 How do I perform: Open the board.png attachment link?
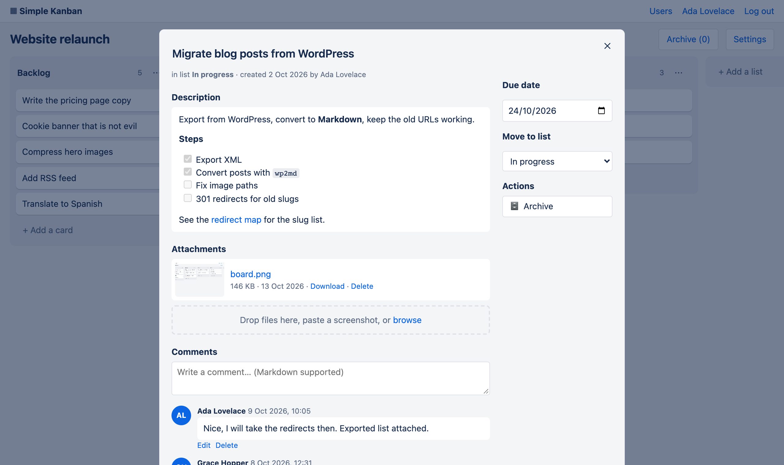coord(250,274)
